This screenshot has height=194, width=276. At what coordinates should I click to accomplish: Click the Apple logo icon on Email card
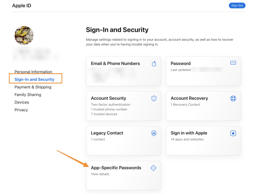(154, 64)
